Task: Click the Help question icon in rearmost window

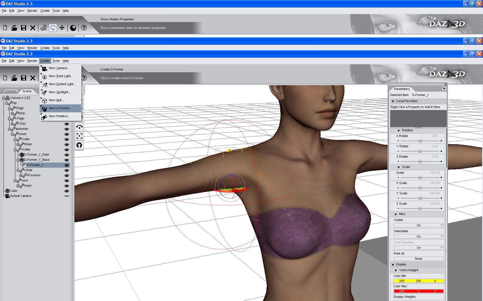Action: click(x=84, y=28)
